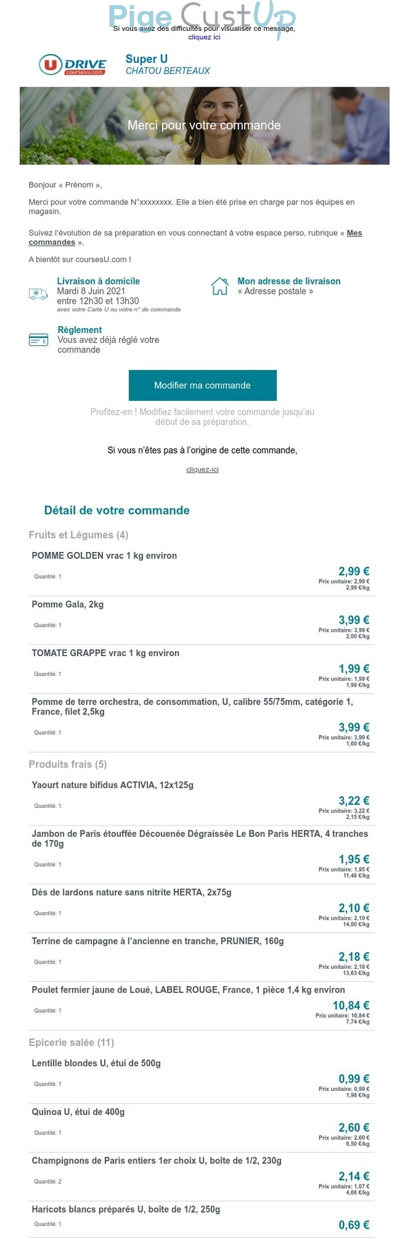Select the Super U store name
Viewport: 405px width, 1255px height.
click(x=147, y=59)
